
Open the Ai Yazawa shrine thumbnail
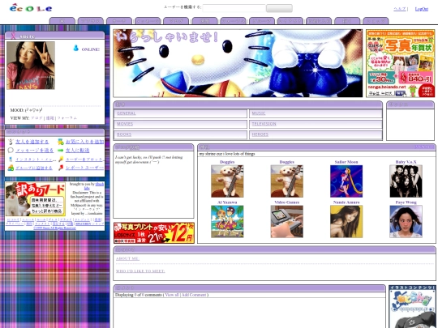pos(227,222)
